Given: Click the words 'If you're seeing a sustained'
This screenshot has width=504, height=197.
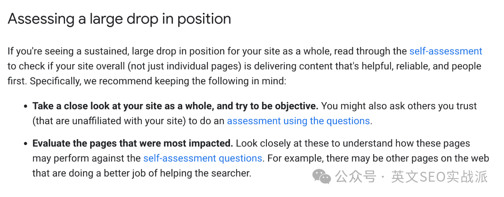Looking at the screenshot, I should point(68,51).
